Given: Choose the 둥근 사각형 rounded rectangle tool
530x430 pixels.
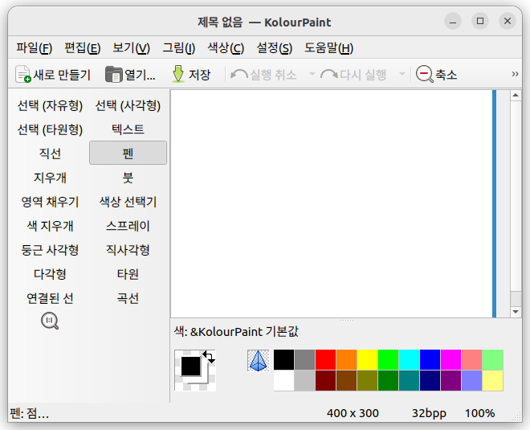Looking at the screenshot, I should click(50, 250).
